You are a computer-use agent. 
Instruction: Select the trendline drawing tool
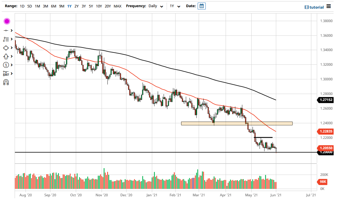point(6,30)
